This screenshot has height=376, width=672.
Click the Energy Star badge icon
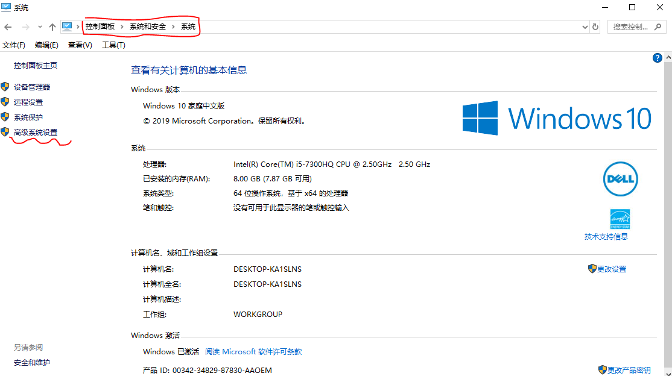click(x=620, y=219)
